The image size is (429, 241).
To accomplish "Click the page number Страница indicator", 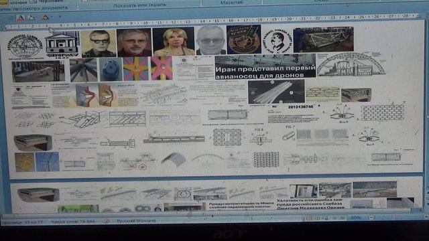I will pos(22,222).
